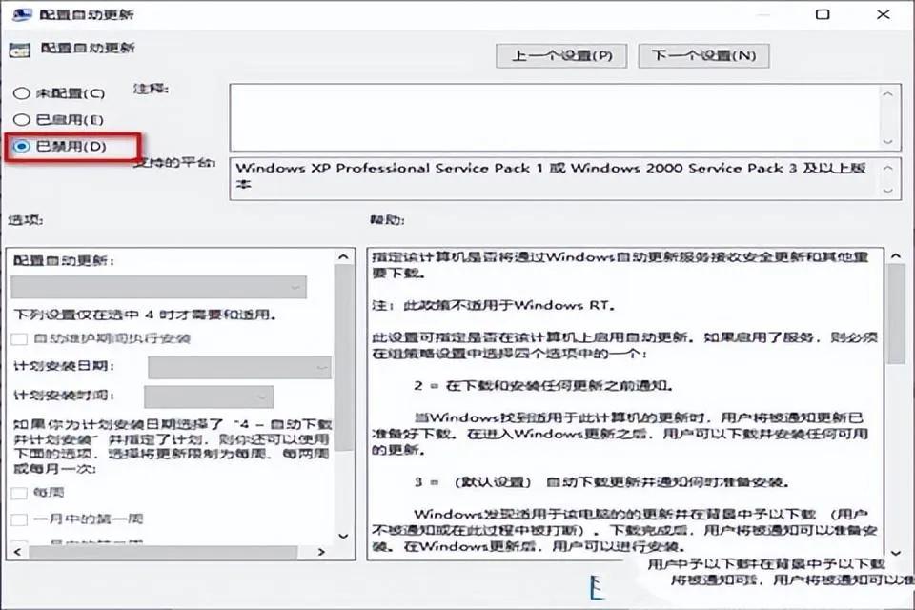Go to 下一个设置(N) next setting
This screenshot has width=915, height=610.
(x=702, y=55)
